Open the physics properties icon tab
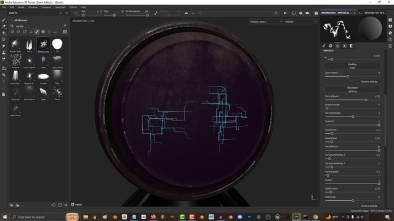394x221 pixels. click(x=337, y=46)
